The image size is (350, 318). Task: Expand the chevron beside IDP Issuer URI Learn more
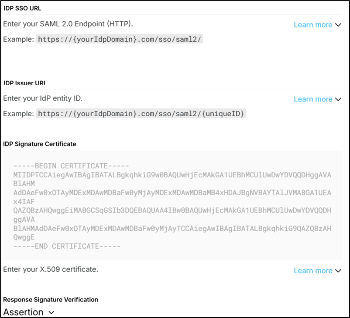click(338, 99)
